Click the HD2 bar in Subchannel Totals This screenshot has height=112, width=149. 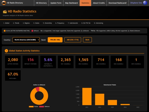(100, 100)
